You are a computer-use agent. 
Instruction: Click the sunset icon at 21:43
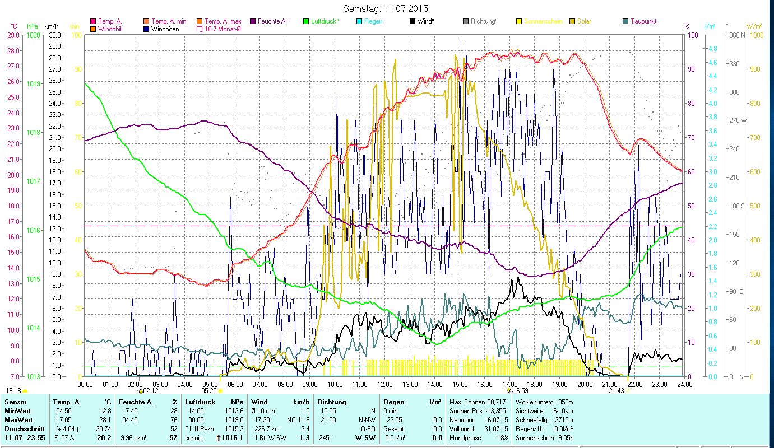tap(628, 391)
